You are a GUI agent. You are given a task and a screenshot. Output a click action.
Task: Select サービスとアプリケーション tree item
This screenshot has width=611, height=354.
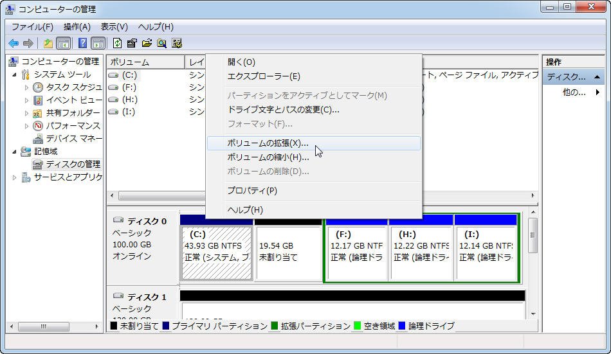pyautogui.click(x=68, y=177)
